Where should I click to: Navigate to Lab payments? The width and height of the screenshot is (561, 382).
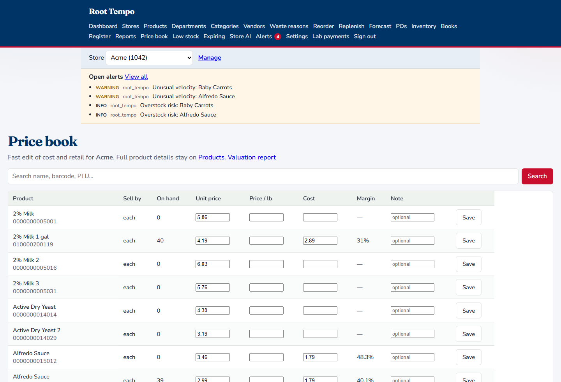(331, 36)
